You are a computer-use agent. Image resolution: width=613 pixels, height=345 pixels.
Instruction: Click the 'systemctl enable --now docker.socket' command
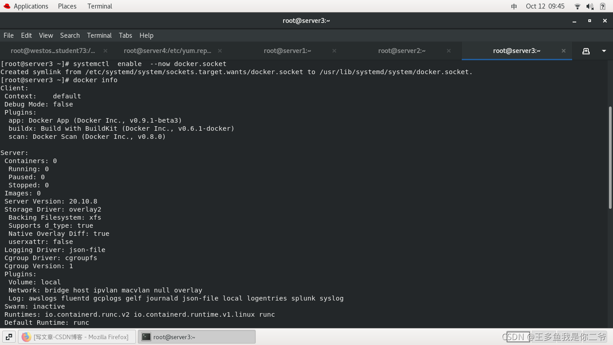coord(150,64)
